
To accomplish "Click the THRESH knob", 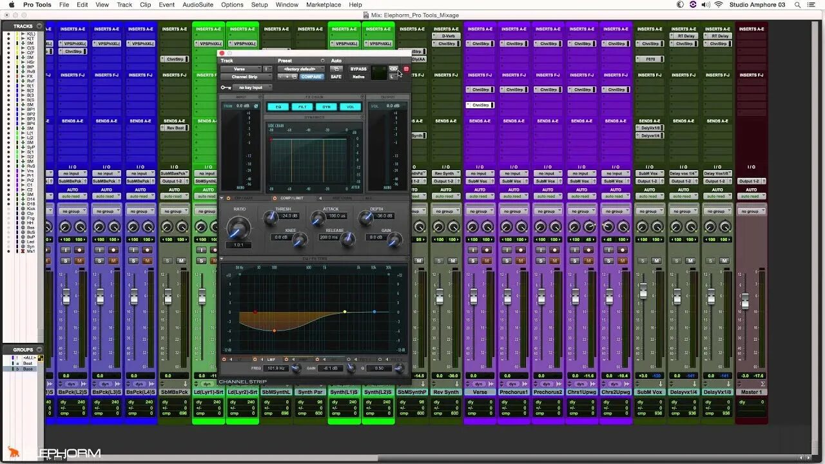I will coord(271,218).
